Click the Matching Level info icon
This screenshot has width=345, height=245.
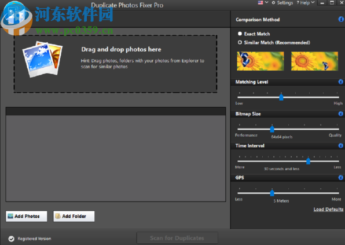341,82
